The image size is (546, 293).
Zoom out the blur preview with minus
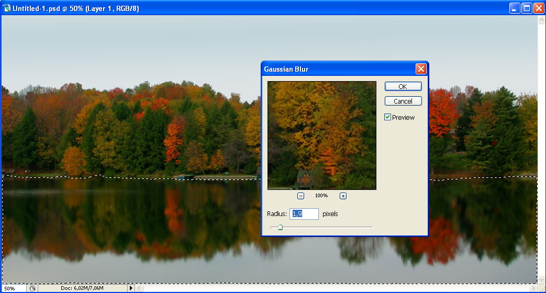pyautogui.click(x=301, y=196)
